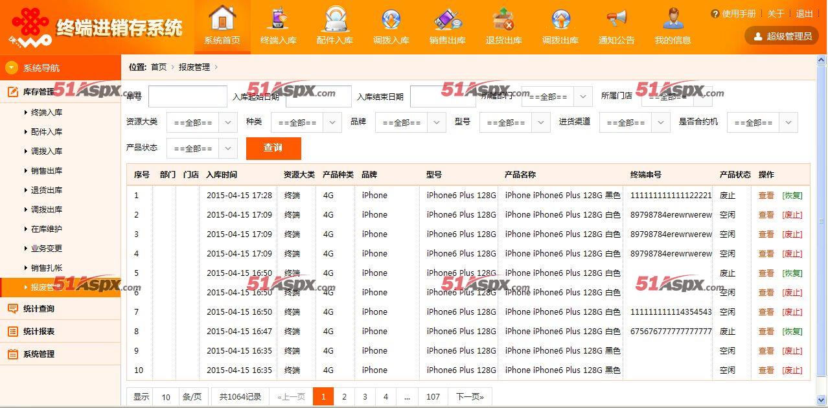Click the 终端串号 column header
This screenshot has height=408, width=828.
pyautogui.click(x=646, y=175)
